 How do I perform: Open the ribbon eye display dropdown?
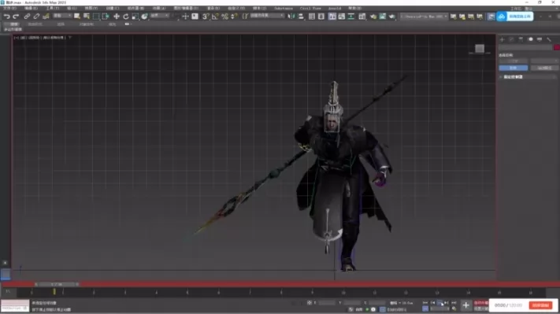pos(128,24)
